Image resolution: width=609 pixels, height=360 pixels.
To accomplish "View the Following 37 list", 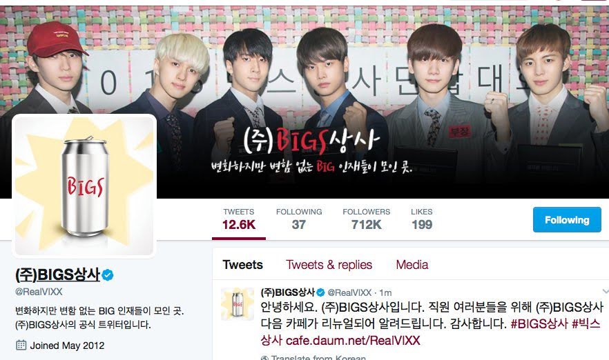I will coord(299,219).
